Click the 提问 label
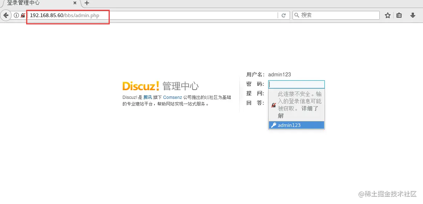The image size is (423, 204). pos(255,93)
